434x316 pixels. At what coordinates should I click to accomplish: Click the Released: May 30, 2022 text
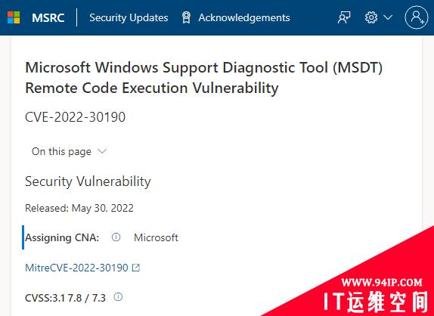pyautogui.click(x=79, y=208)
